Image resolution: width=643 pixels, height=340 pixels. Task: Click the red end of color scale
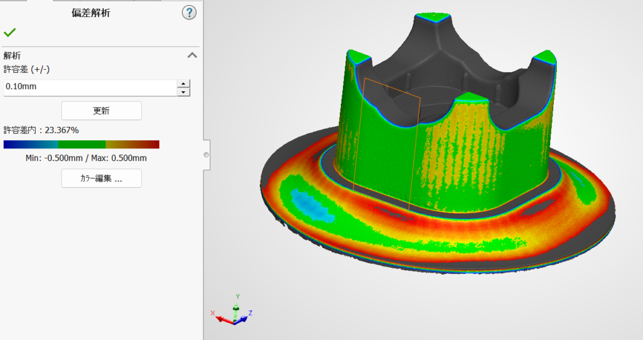pyautogui.click(x=151, y=145)
